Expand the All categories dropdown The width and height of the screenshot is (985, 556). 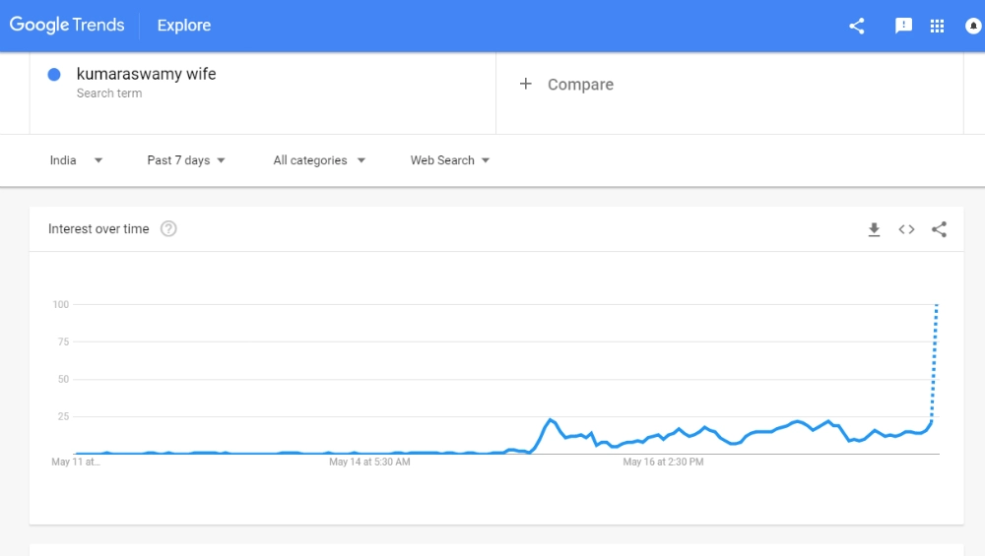tap(319, 160)
